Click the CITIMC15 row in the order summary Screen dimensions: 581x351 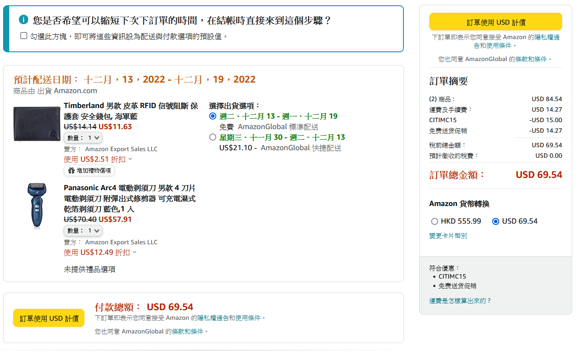coord(495,120)
